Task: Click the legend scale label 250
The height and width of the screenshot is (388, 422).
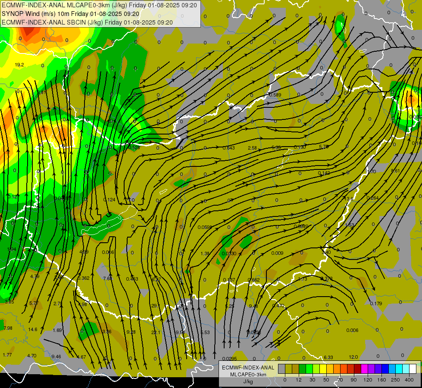Action: coord(395,380)
